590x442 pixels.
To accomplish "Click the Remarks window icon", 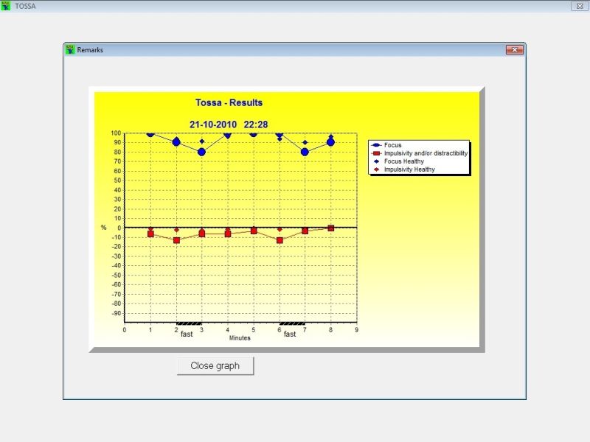I will 71,49.
